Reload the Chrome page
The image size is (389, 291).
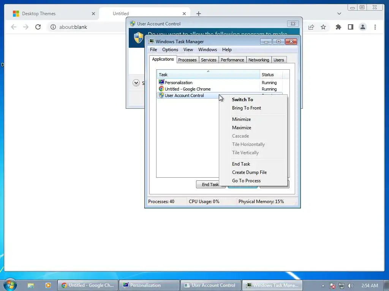click(x=38, y=27)
